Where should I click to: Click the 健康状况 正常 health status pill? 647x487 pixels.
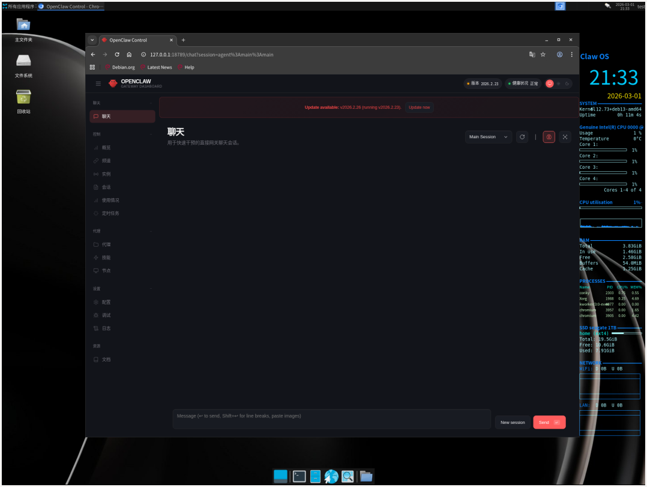(523, 83)
